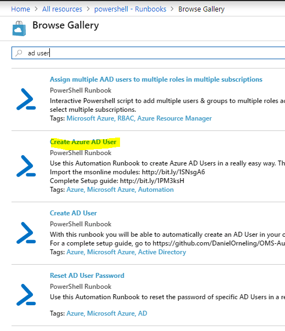
Task: Click tags link Azure, Microsoft Azure, AD
Action: [107, 313]
